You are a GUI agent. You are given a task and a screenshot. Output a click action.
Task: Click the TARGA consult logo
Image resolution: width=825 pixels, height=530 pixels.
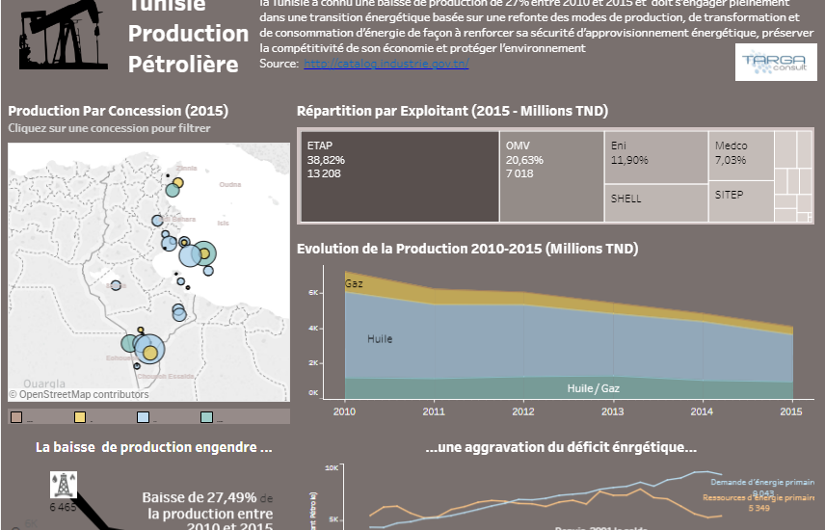click(x=776, y=62)
